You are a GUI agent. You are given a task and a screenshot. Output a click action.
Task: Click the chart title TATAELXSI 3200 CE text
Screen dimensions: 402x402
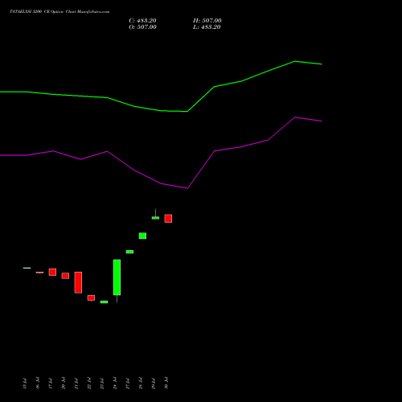pyautogui.click(x=59, y=11)
